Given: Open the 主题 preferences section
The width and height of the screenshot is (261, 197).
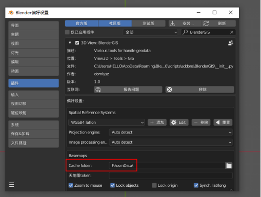Looking at the screenshot, I should point(34,34).
